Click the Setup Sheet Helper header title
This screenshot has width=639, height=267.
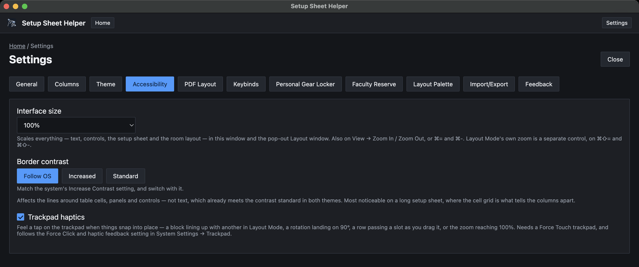tap(54, 23)
